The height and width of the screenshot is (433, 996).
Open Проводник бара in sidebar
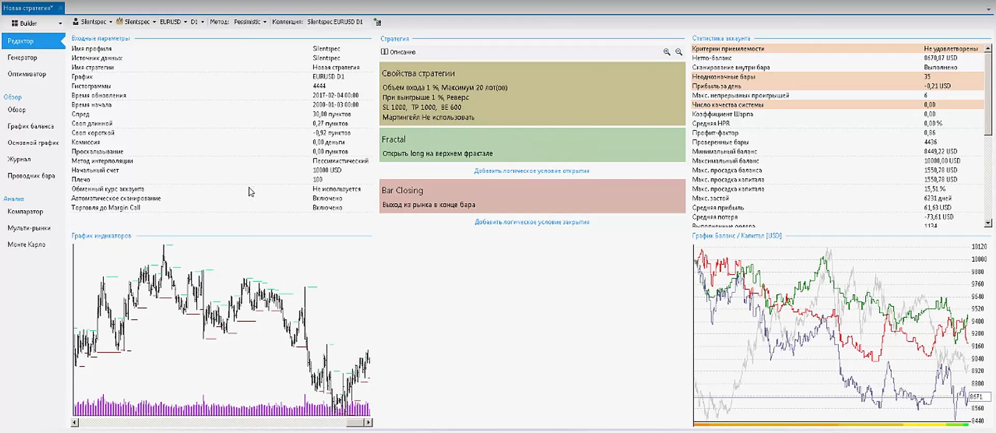(31, 176)
